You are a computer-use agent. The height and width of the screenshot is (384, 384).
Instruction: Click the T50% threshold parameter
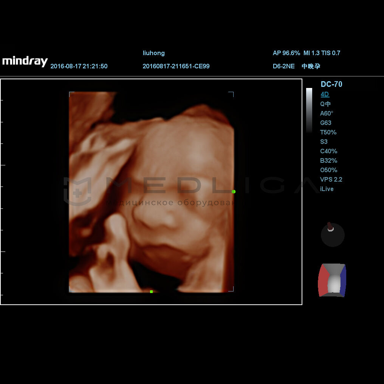[328, 133]
